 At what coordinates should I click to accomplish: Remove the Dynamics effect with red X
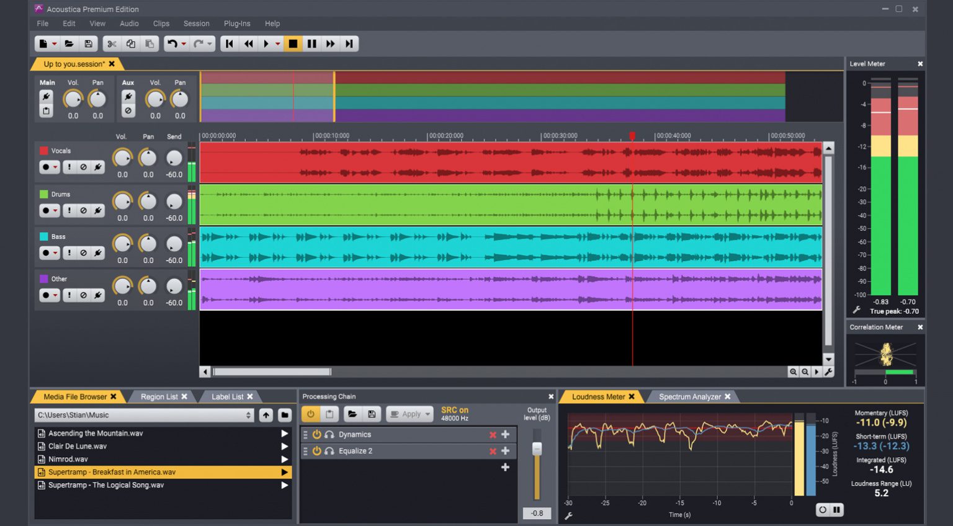tap(493, 435)
